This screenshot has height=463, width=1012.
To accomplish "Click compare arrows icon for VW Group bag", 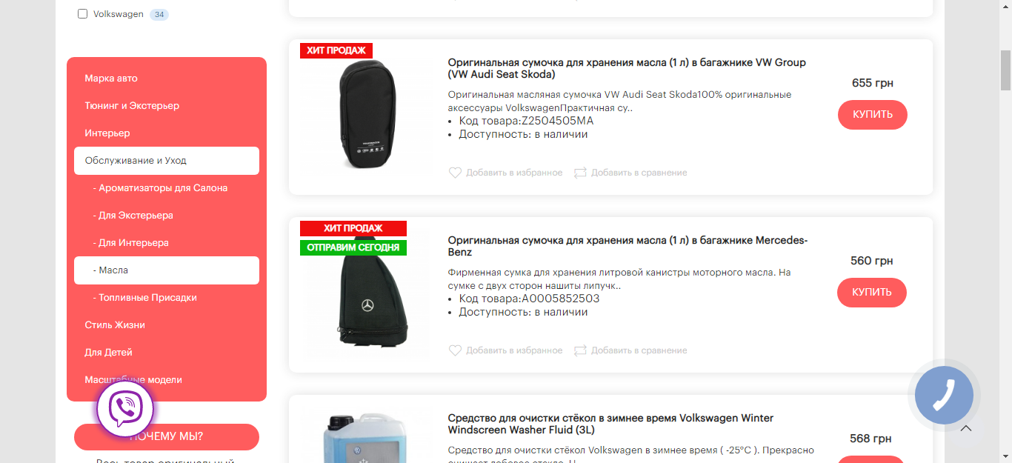I will coord(580,173).
